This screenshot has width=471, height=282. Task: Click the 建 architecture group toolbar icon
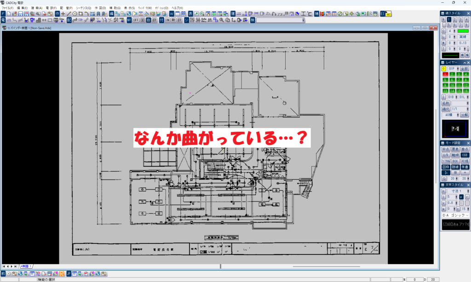click(x=233, y=14)
